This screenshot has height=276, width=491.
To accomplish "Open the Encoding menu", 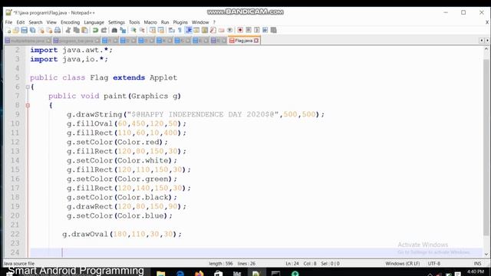I will (x=71, y=22).
